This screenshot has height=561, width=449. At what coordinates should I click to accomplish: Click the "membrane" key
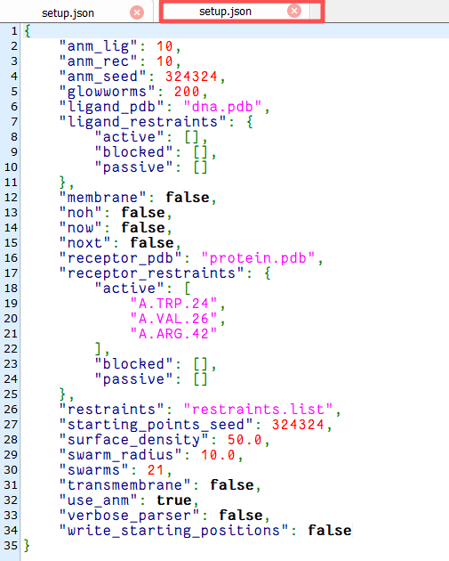102,198
